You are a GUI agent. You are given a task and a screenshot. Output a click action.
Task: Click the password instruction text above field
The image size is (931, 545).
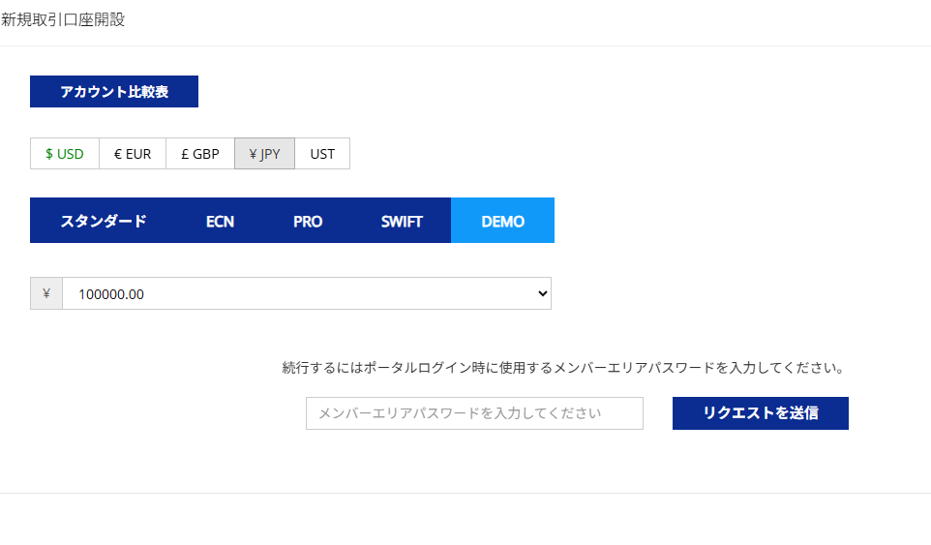tap(564, 368)
